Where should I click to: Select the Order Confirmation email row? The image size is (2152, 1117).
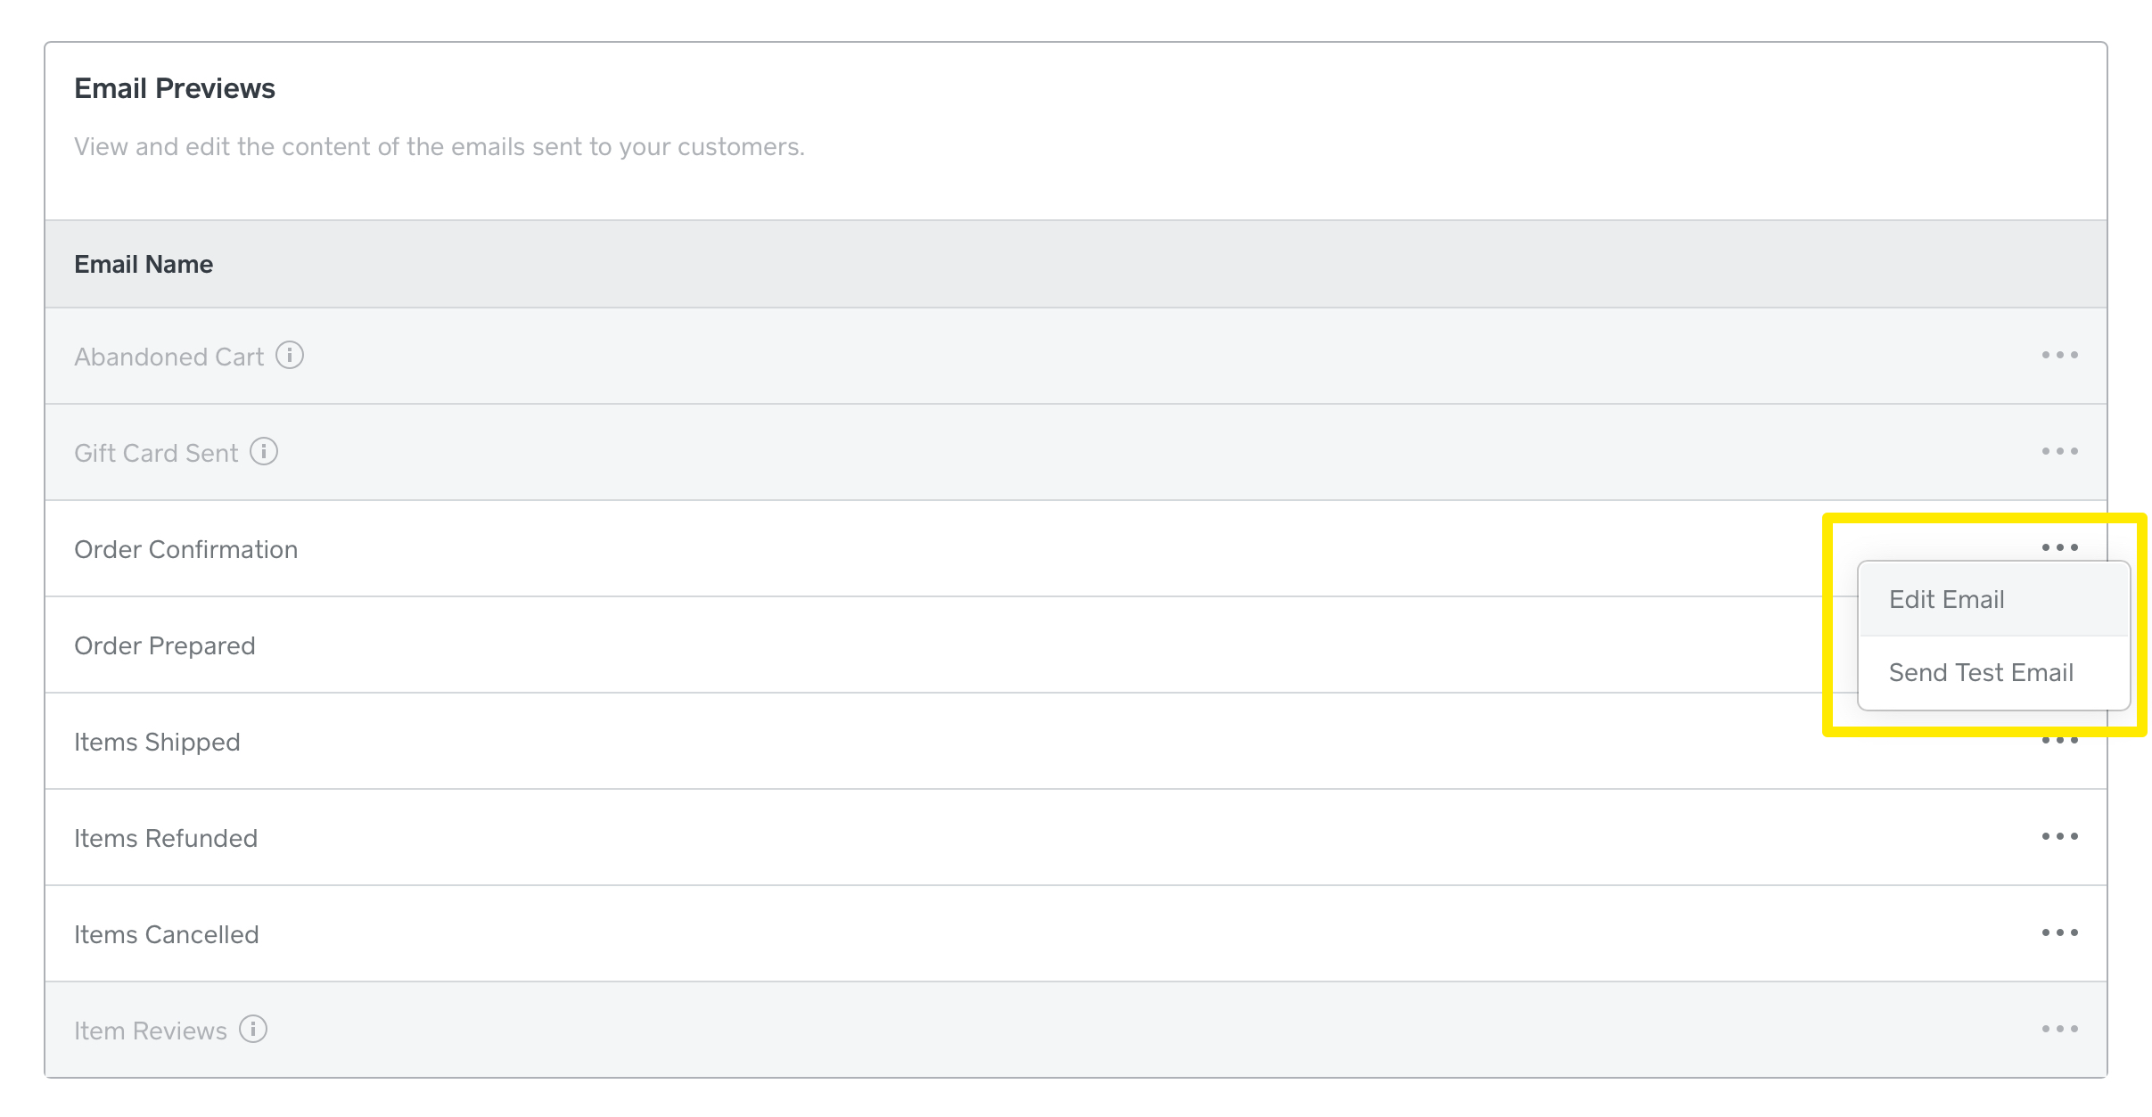(x=1076, y=548)
